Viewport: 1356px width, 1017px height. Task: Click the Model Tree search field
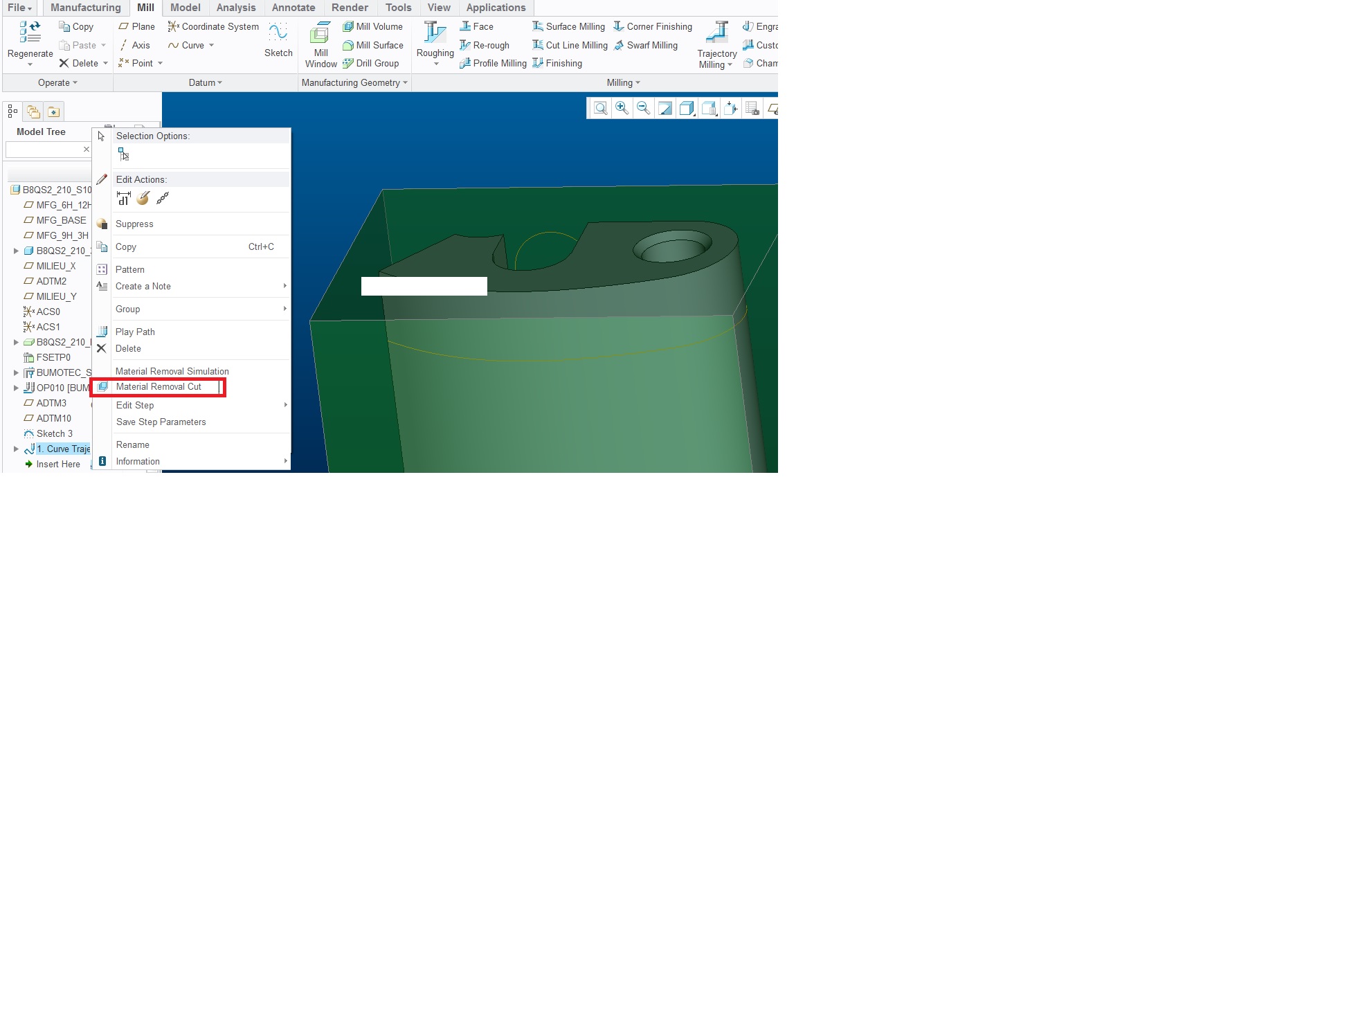click(43, 150)
